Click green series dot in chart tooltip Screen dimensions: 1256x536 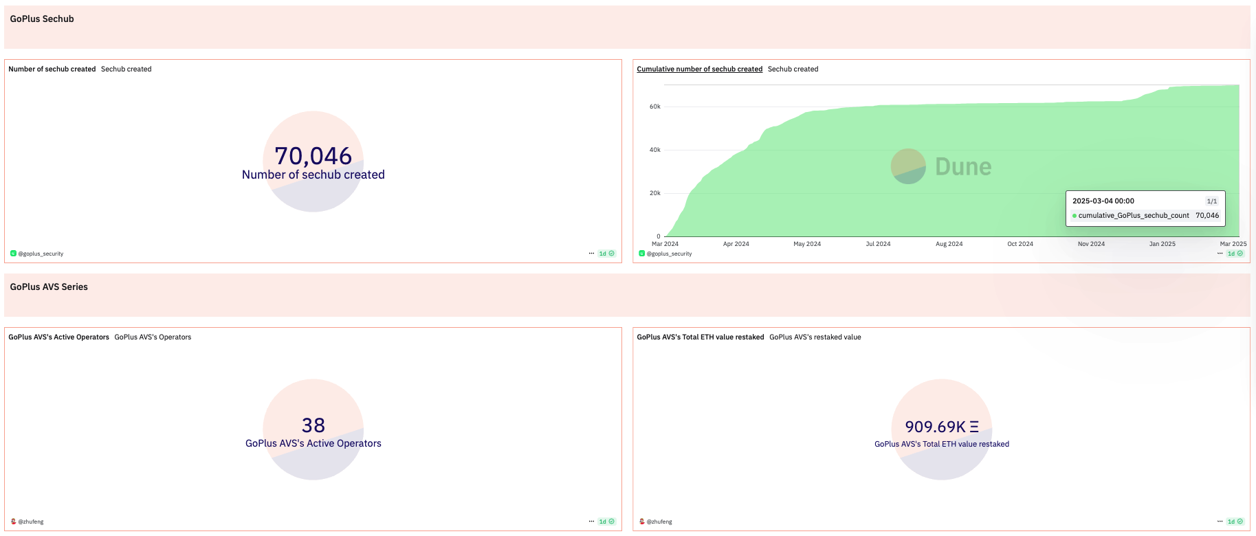tap(1075, 216)
